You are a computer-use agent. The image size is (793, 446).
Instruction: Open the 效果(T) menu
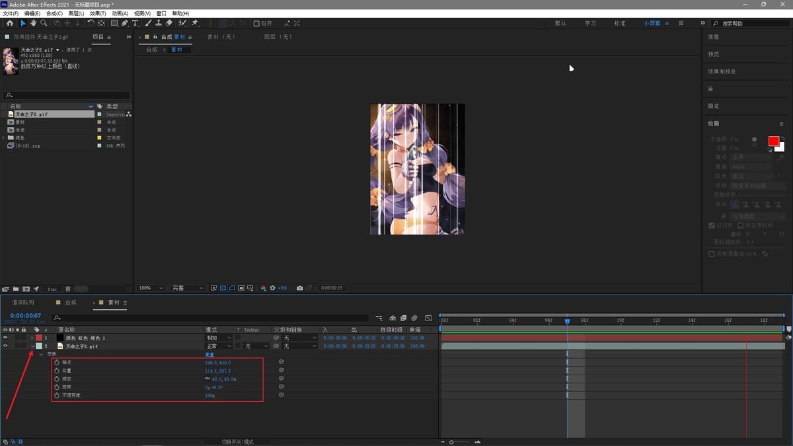pos(97,13)
